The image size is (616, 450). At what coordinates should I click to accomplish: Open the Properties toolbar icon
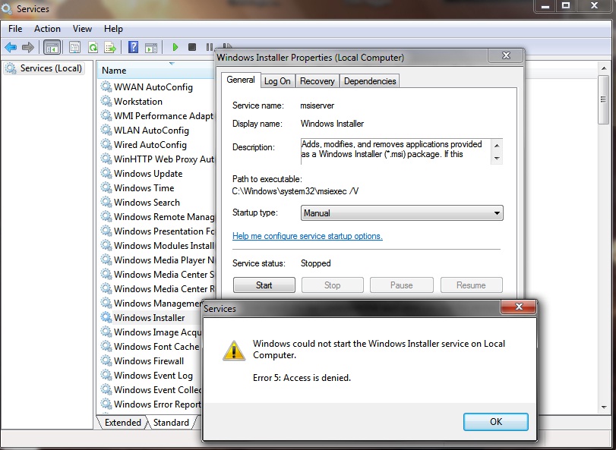(74, 48)
